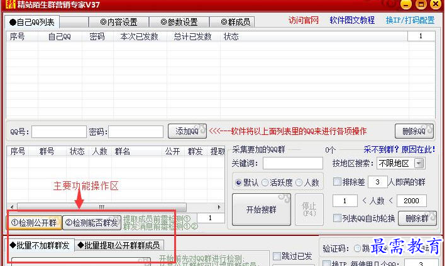Click the 序号 column header in QQ list
The image size is (447, 266).
(18, 36)
